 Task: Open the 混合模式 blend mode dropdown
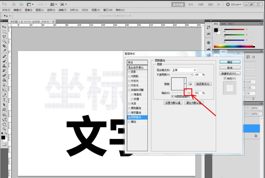pyautogui.click(x=195, y=70)
